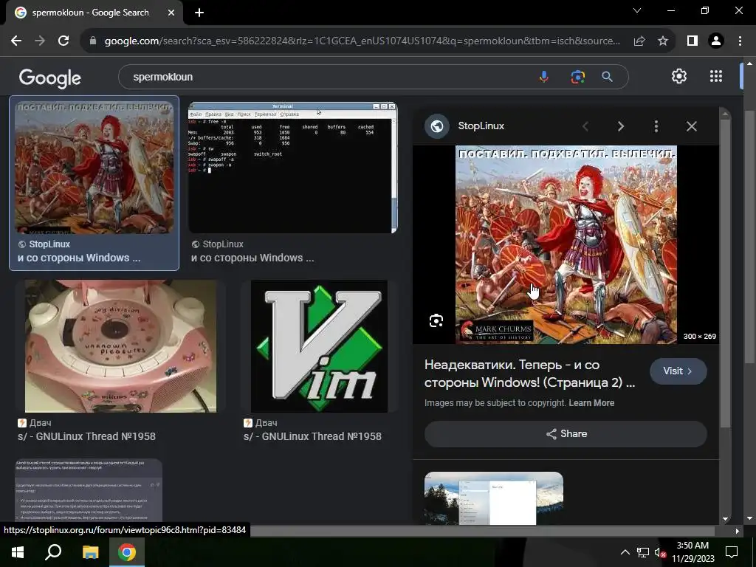
Task: Select the Roman clown battle thumbnail
Action: tap(94, 168)
